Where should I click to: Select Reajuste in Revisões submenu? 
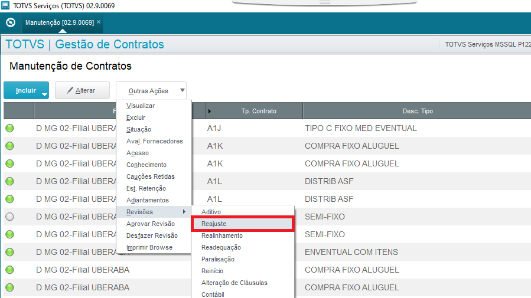pyautogui.click(x=243, y=224)
